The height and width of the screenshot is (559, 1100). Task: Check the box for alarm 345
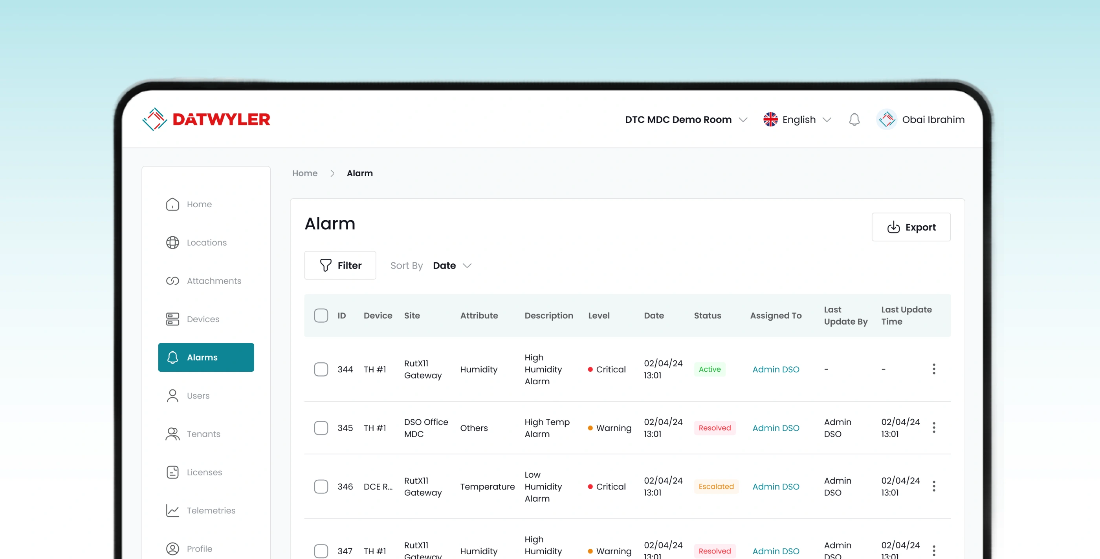pyautogui.click(x=321, y=427)
